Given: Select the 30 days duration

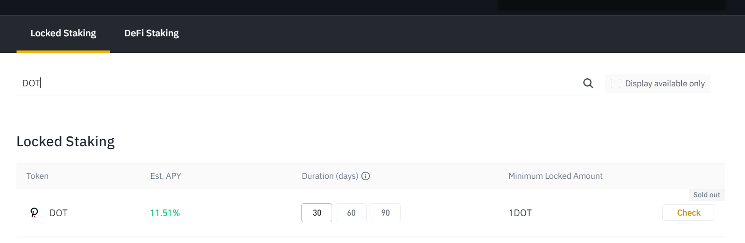Looking at the screenshot, I should 317,213.
